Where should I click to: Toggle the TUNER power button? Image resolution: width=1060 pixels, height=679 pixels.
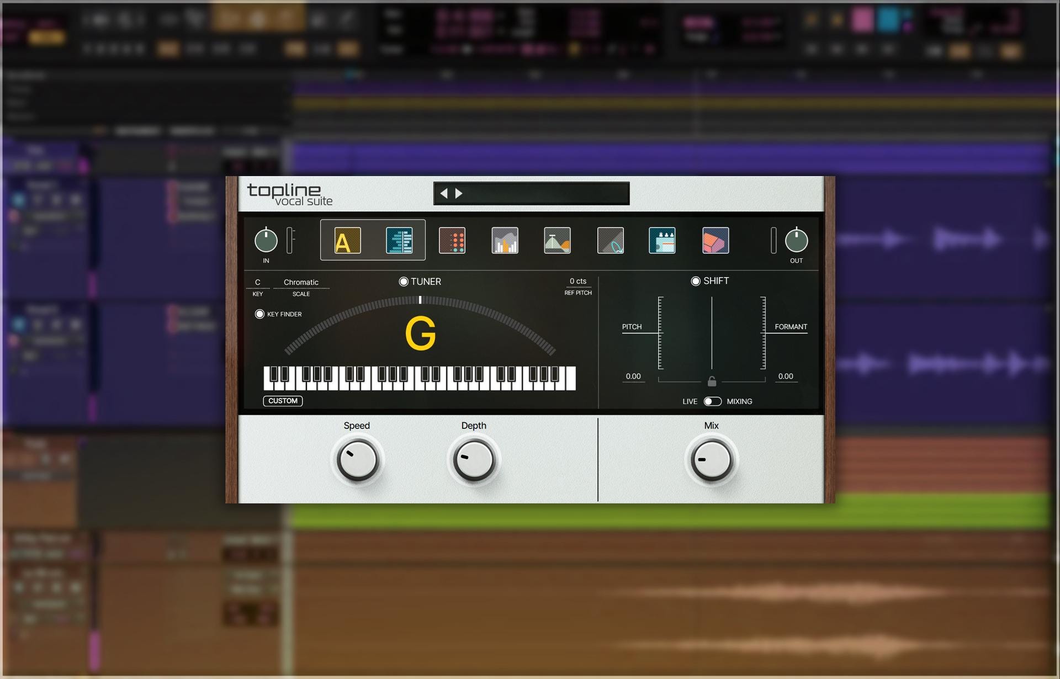[404, 282]
